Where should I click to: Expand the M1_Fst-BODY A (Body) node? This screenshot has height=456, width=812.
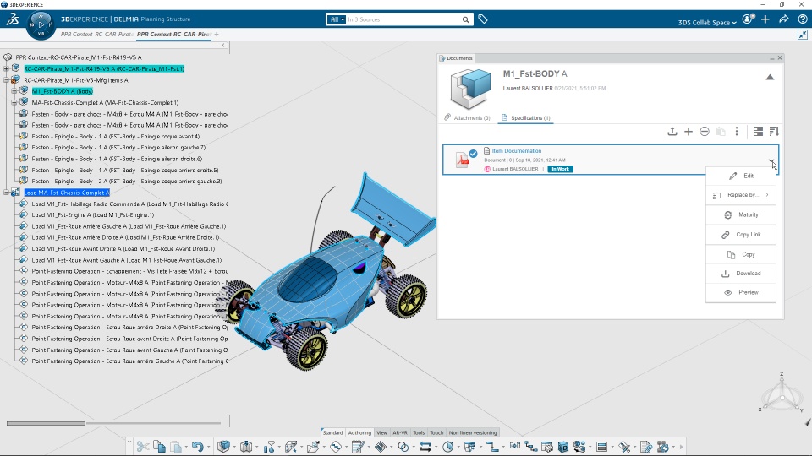14,91
